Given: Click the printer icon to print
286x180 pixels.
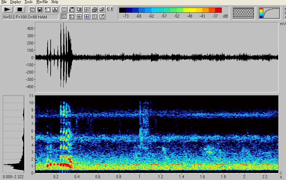Looking at the screenshot, I should click(x=94, y=9).
